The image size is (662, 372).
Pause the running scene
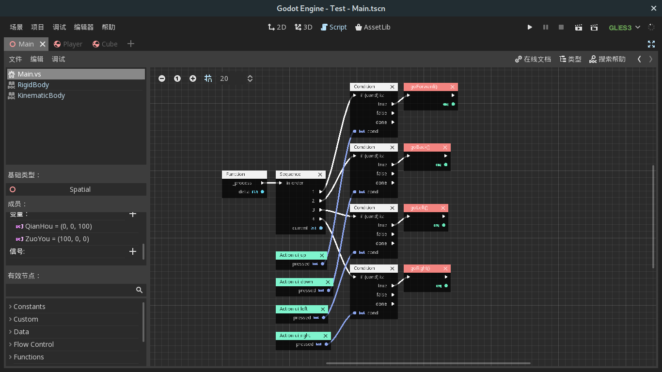(x=546, y=28)
